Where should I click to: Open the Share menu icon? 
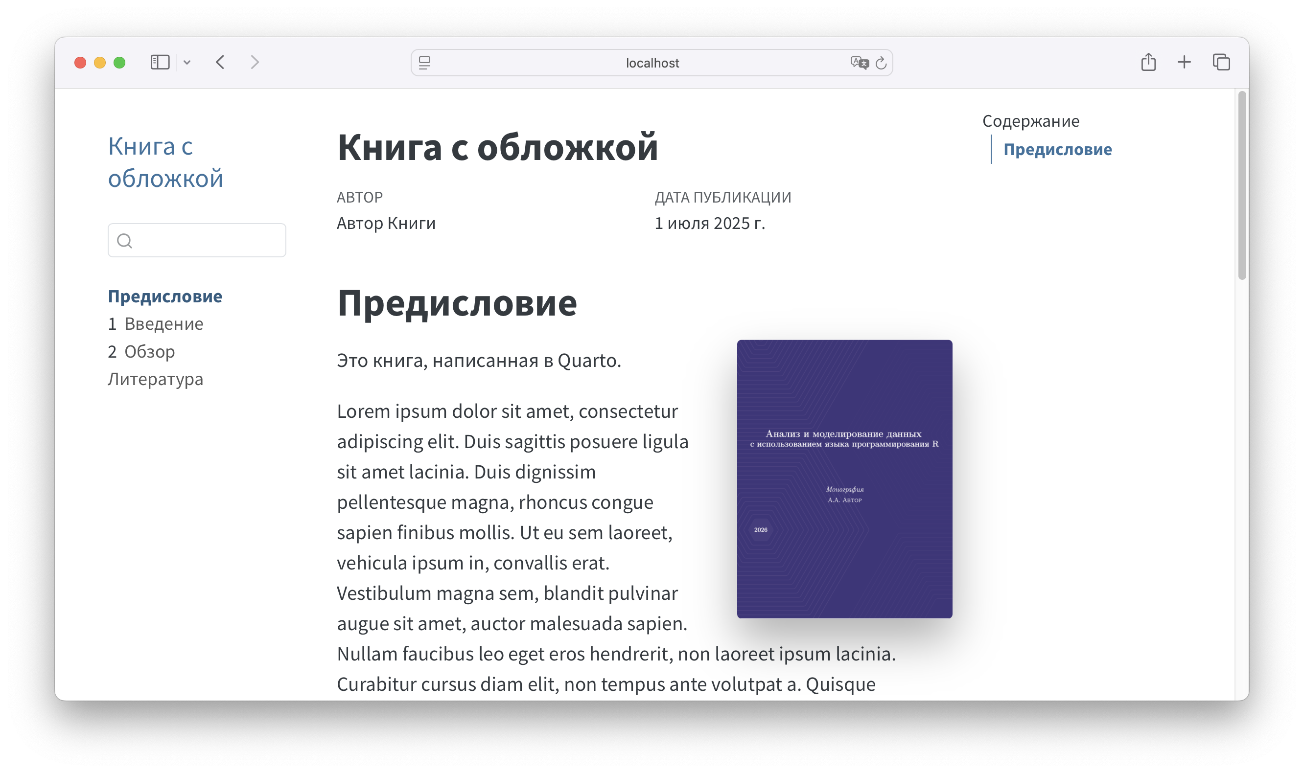(1148, 63)
